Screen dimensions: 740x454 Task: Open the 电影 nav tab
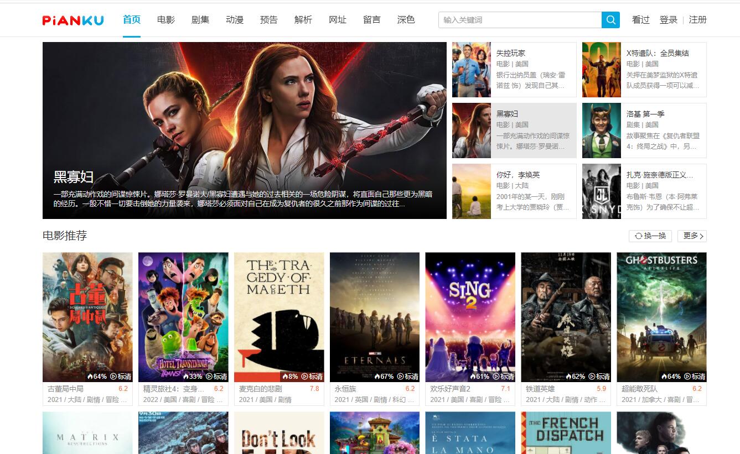[x=166, y=20]
